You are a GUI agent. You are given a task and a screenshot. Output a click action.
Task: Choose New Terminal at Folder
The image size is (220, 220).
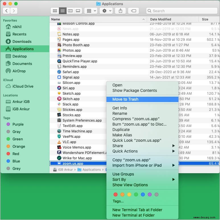pyautogui.click(x=142, y=215)
